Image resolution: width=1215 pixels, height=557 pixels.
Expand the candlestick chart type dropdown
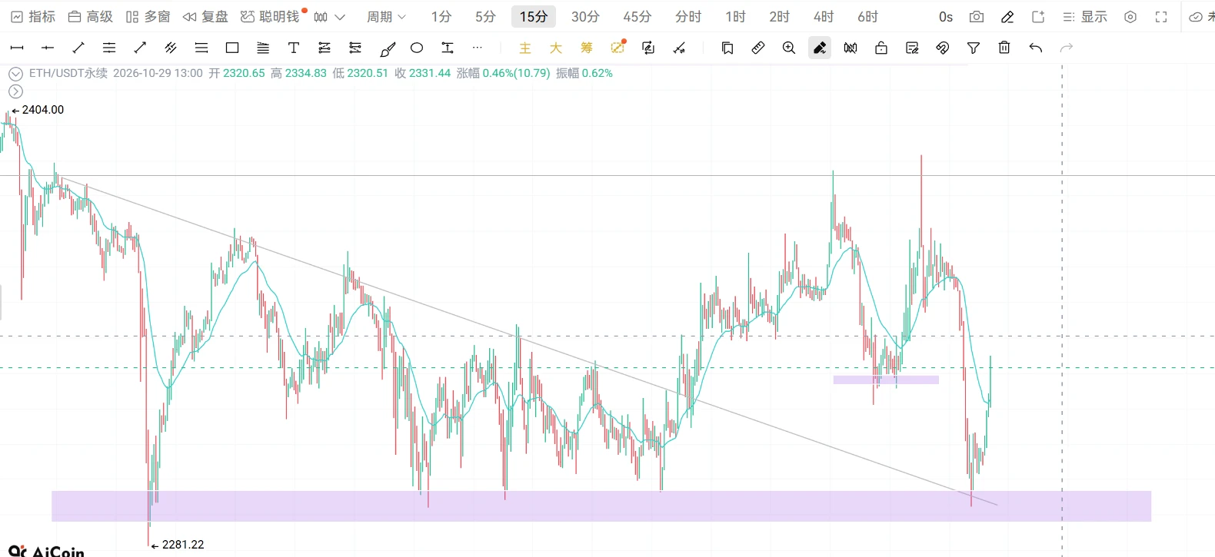point(330,17)
